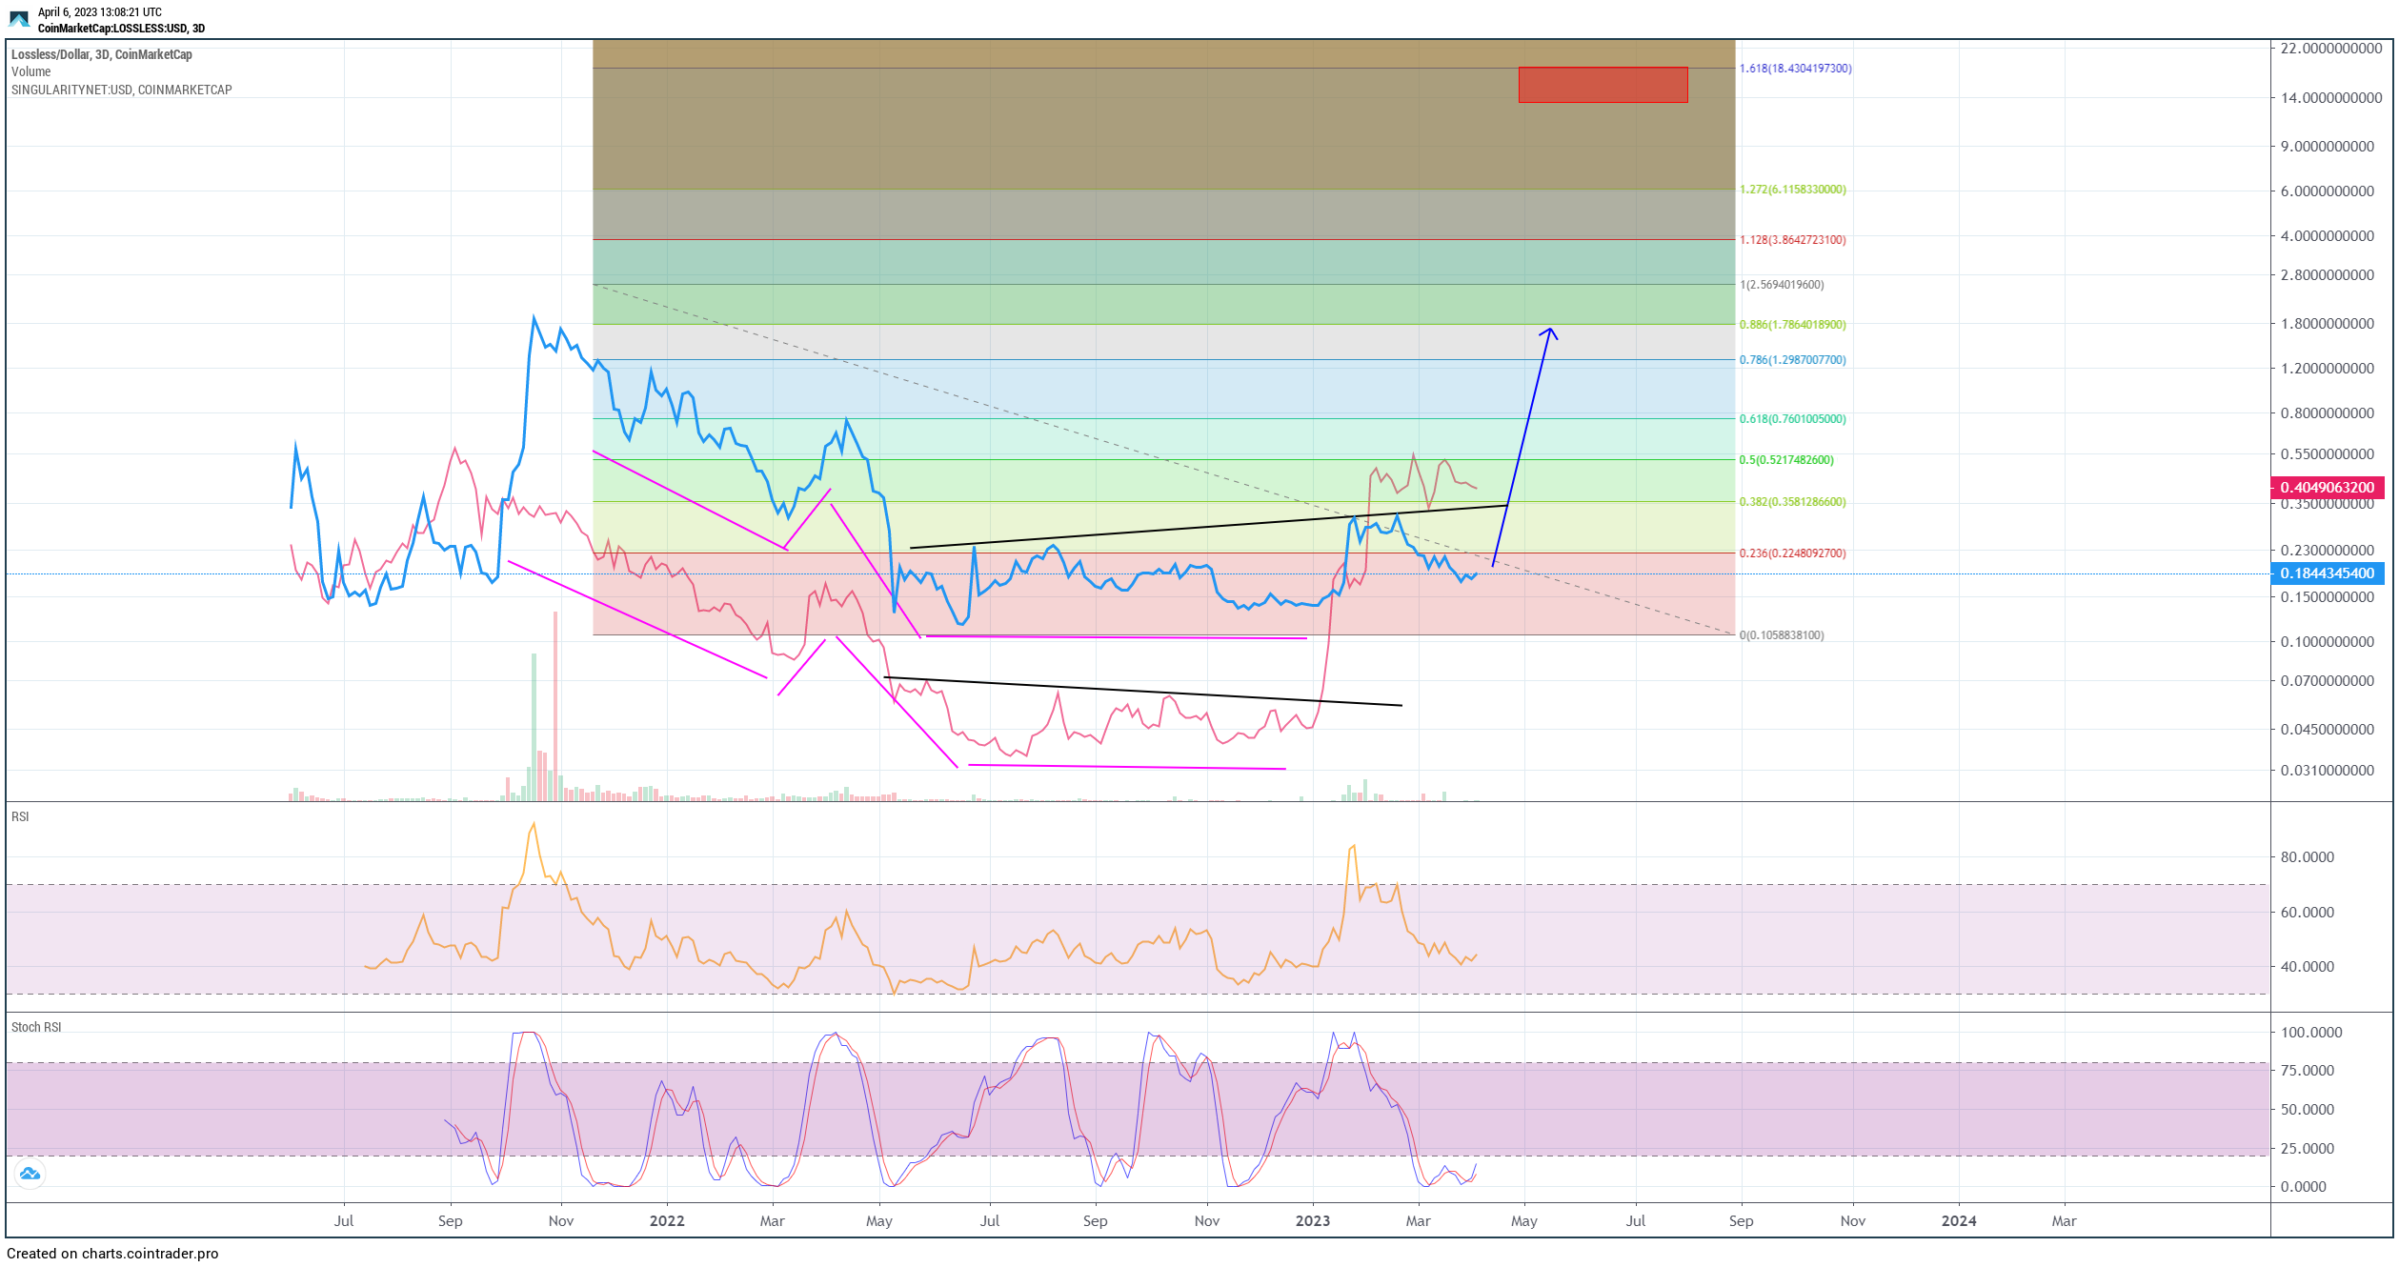Click the Volume indicator label
The height and width of the screenshot is (1267, 2399).
click(31, 71)
